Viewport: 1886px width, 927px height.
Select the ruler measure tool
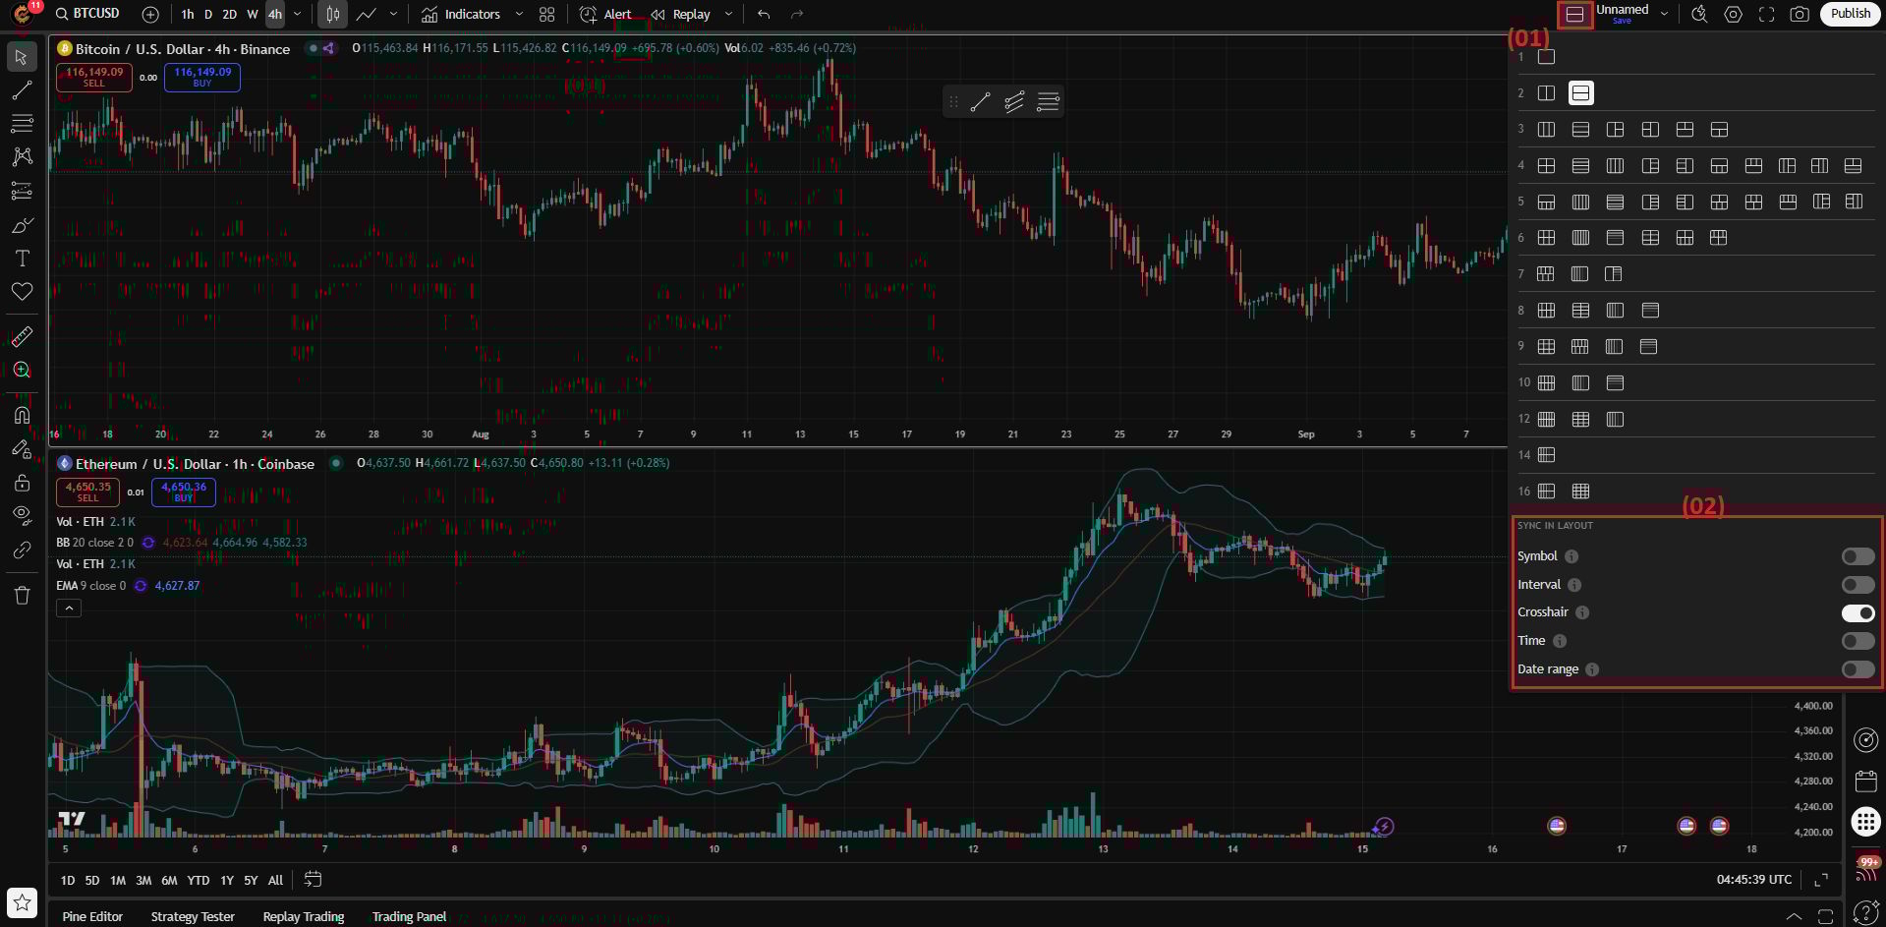click(22, 336)
